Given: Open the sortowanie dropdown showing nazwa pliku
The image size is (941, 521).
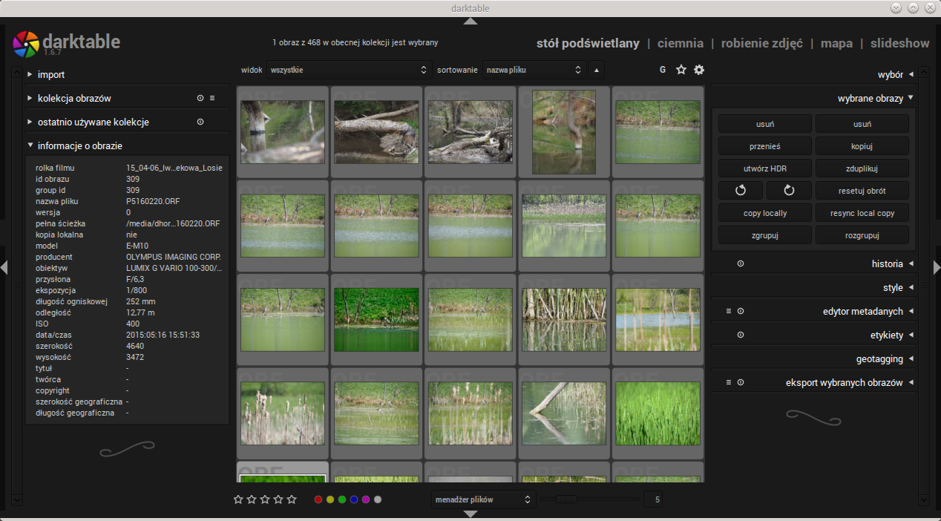Looking at the screenshot, I should point(534,70).
